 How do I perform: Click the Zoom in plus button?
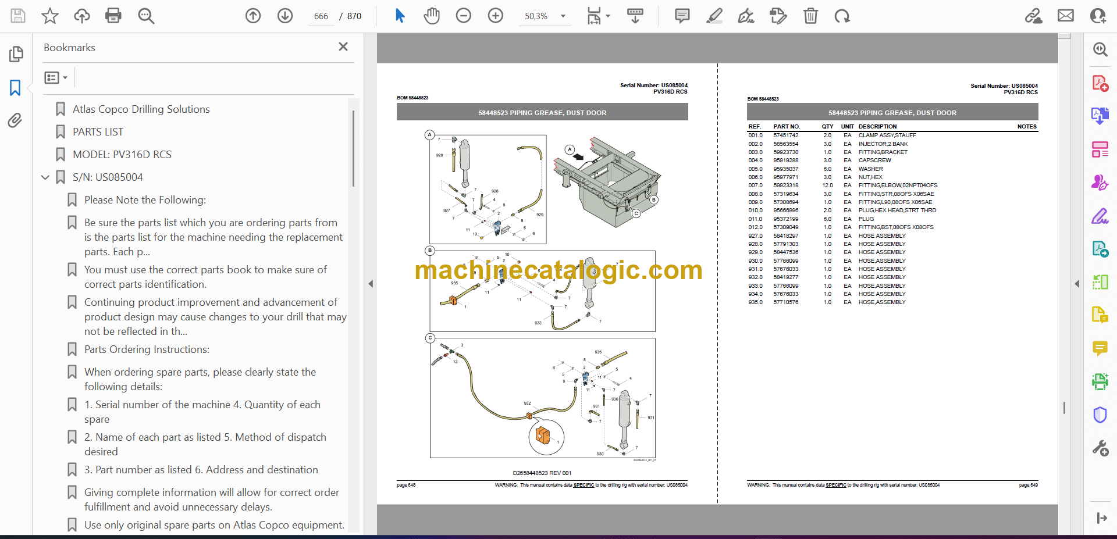(496, 16)
